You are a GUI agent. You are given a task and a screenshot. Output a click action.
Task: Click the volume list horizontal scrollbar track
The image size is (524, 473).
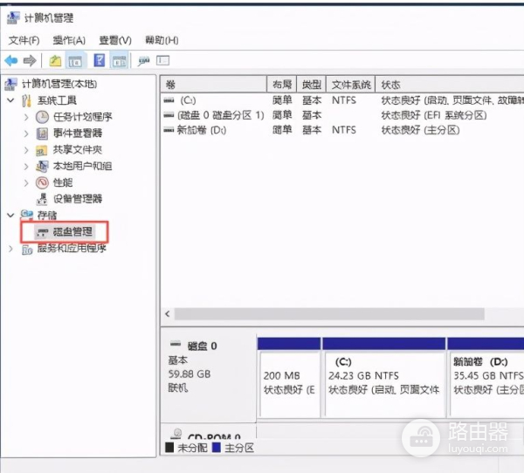click(329, 314)
